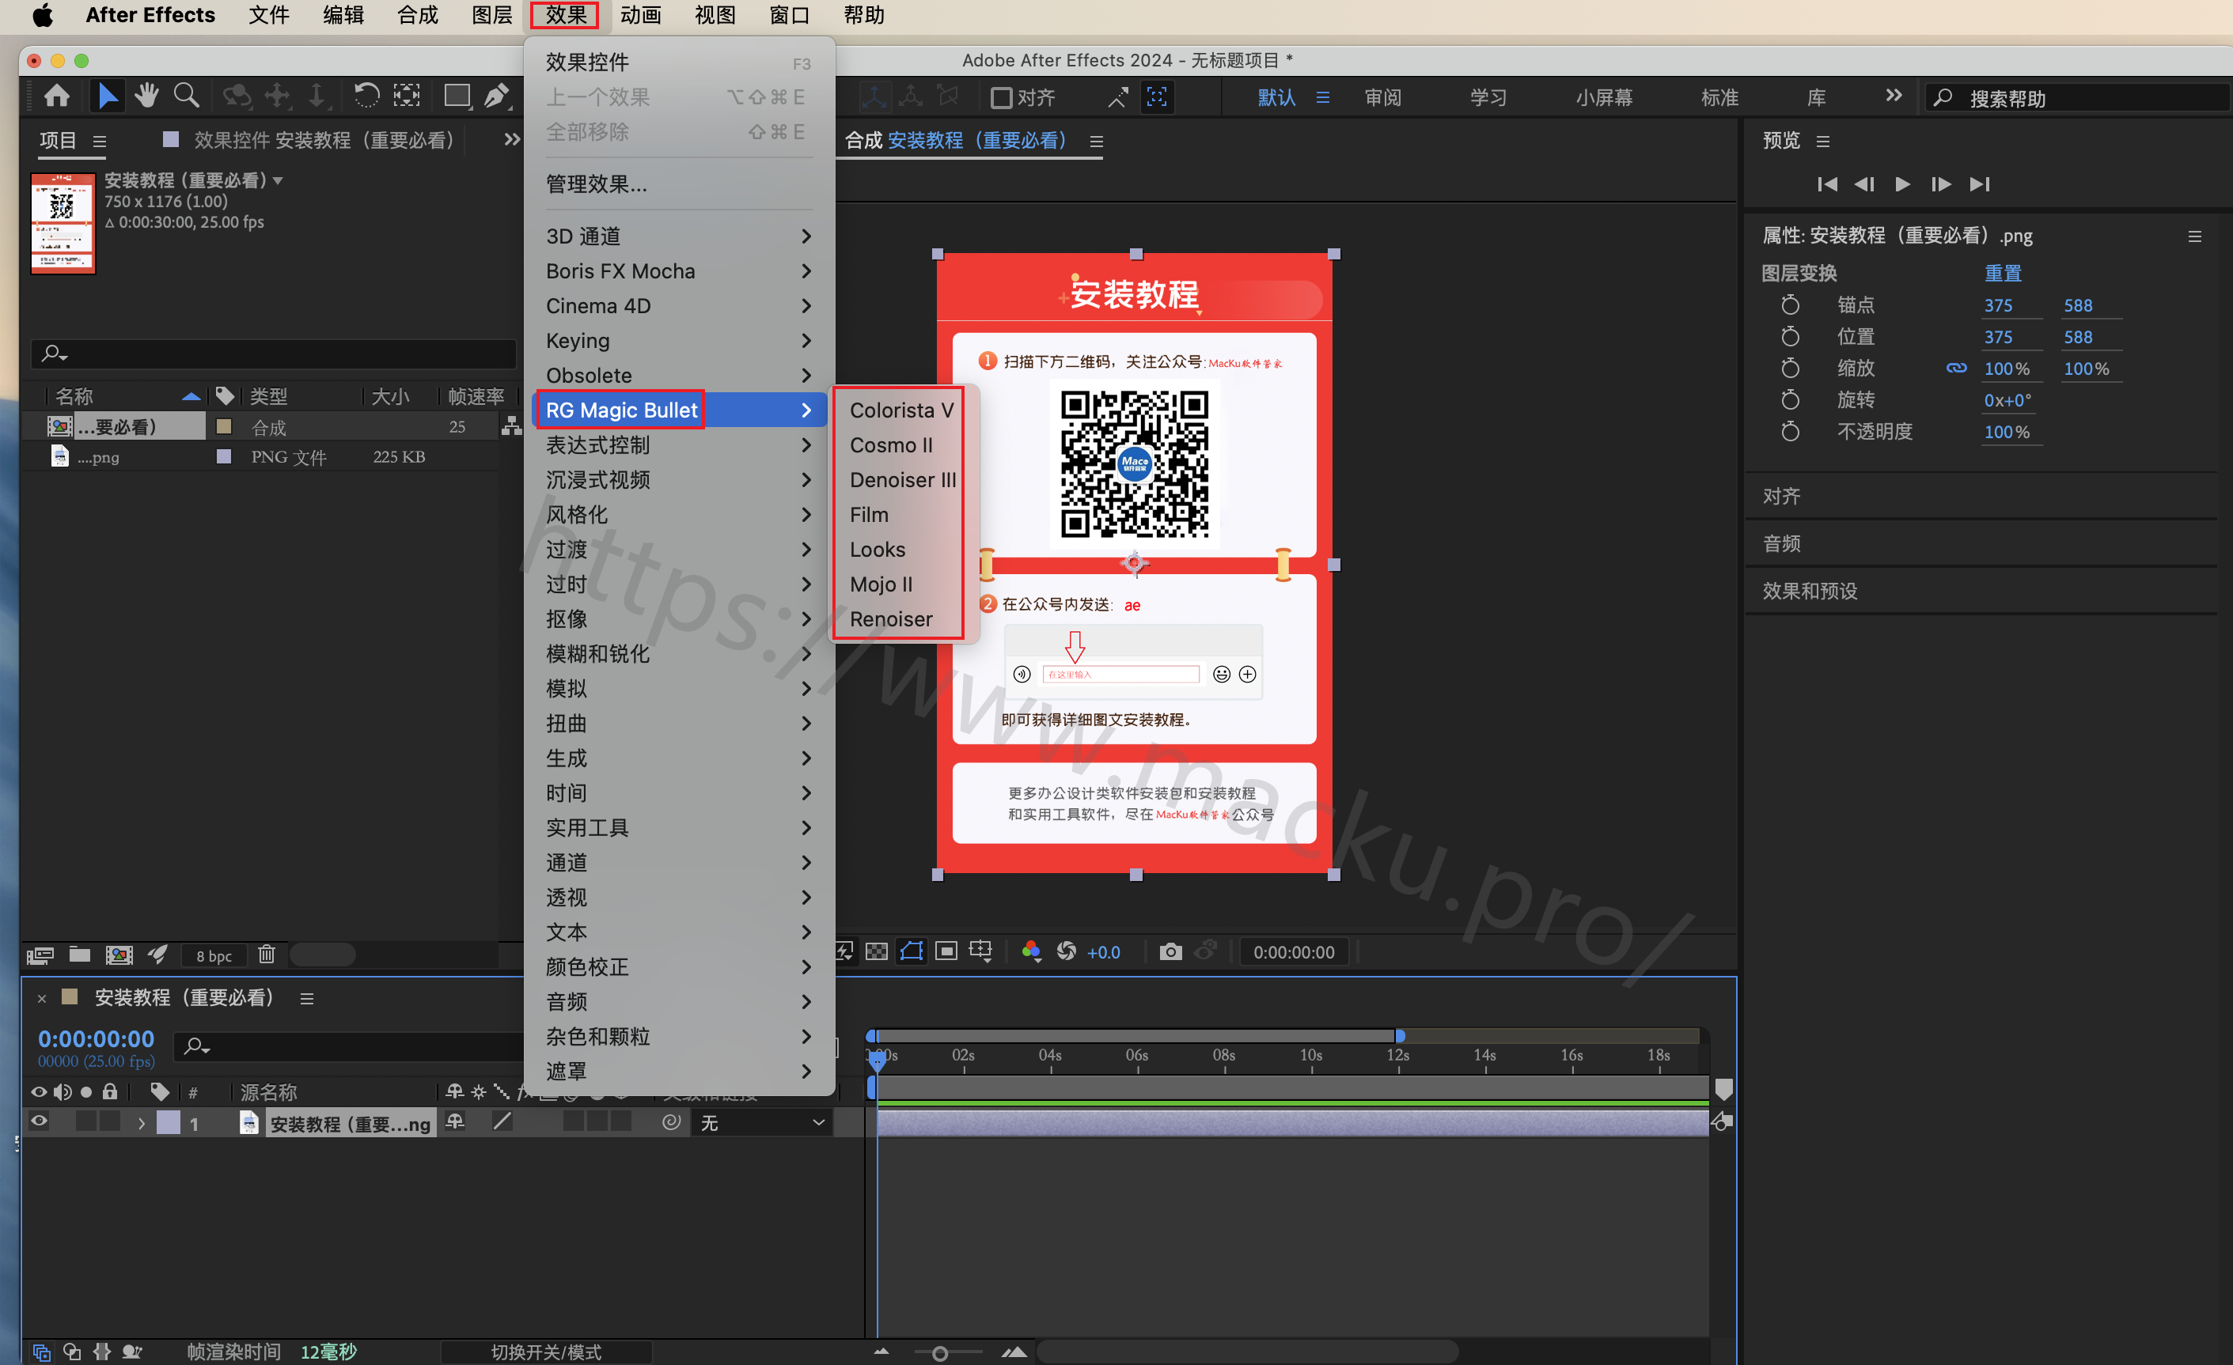Screen dimensions: 2233x1365
Task: Toggle the 锚点 stopwatch in Properties
Action: [1790, 305]
